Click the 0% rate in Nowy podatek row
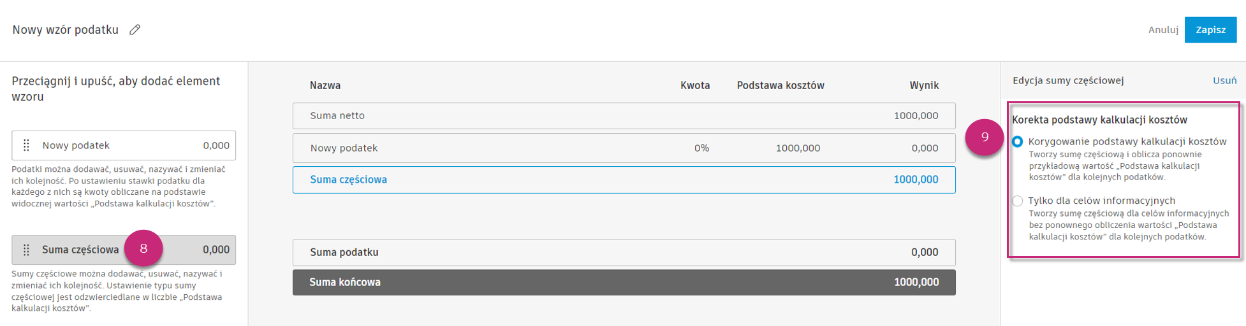 (701, 148)
